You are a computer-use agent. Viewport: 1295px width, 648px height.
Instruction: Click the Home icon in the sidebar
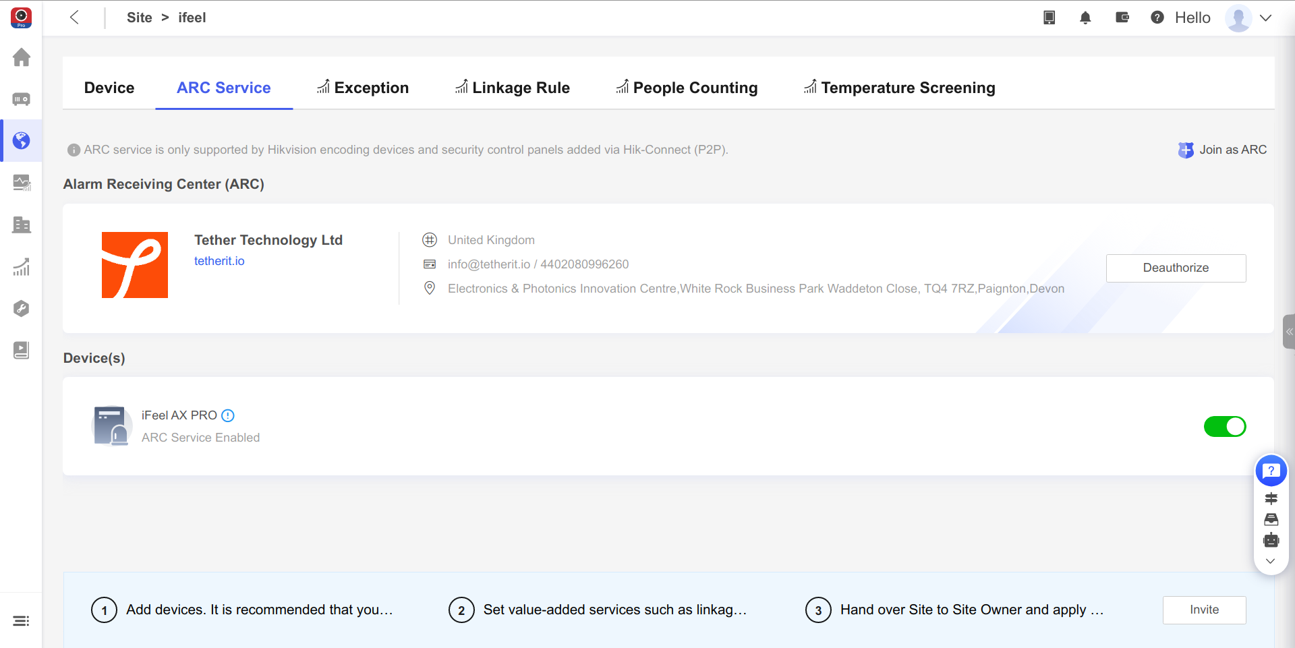21,57
